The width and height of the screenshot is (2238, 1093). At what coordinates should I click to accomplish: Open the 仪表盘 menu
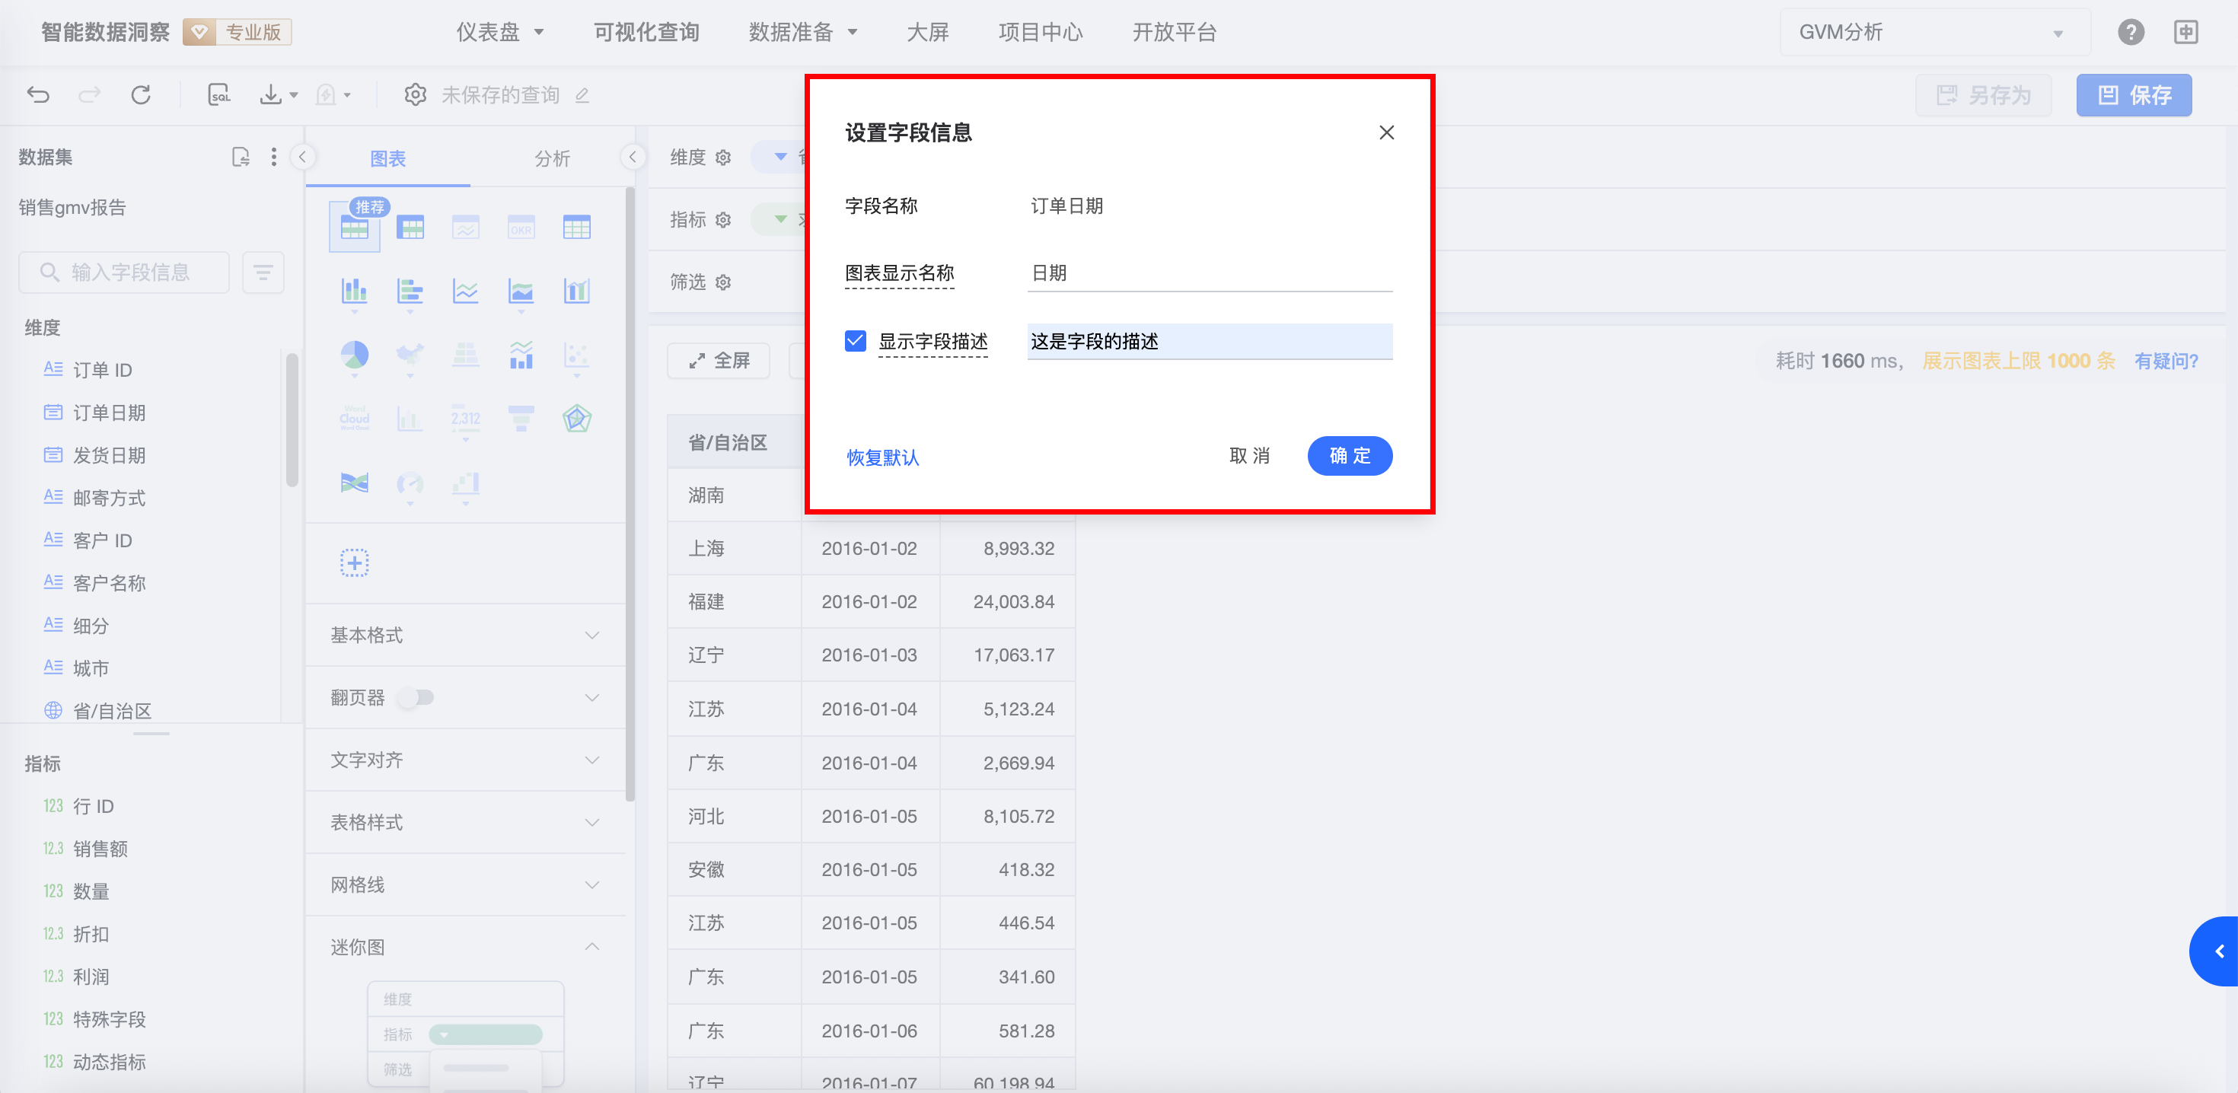499,32
